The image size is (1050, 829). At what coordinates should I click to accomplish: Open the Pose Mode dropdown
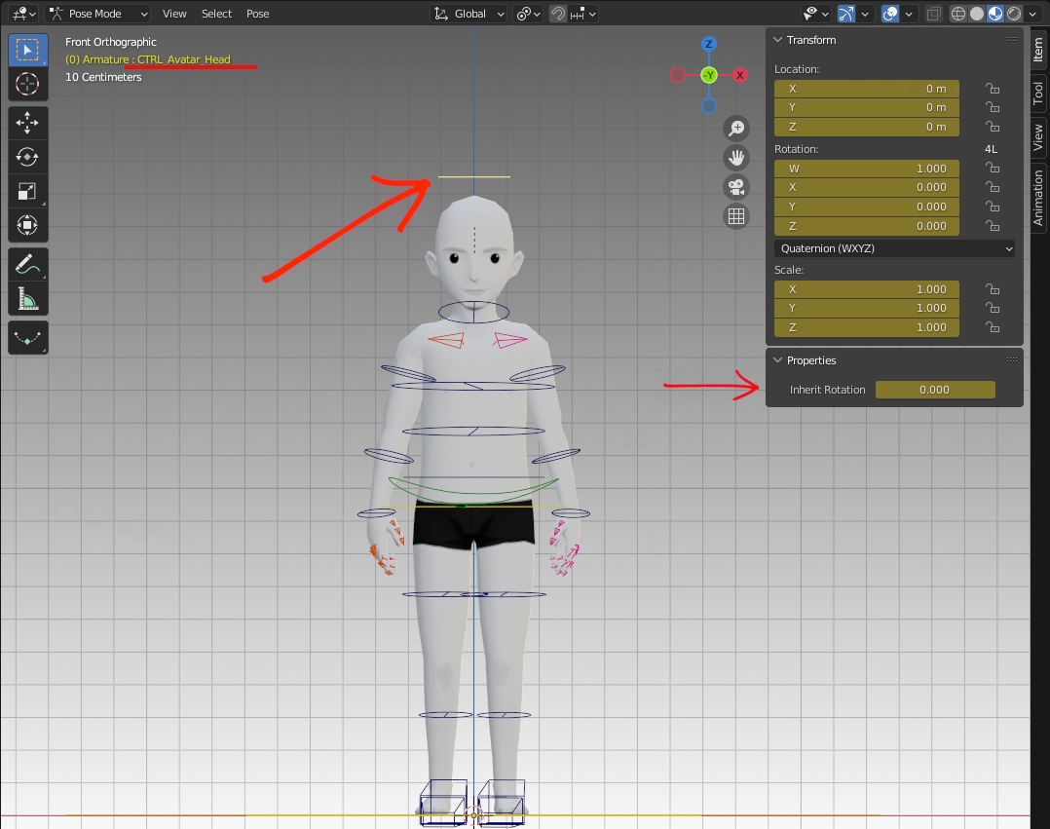click(97, 14)
